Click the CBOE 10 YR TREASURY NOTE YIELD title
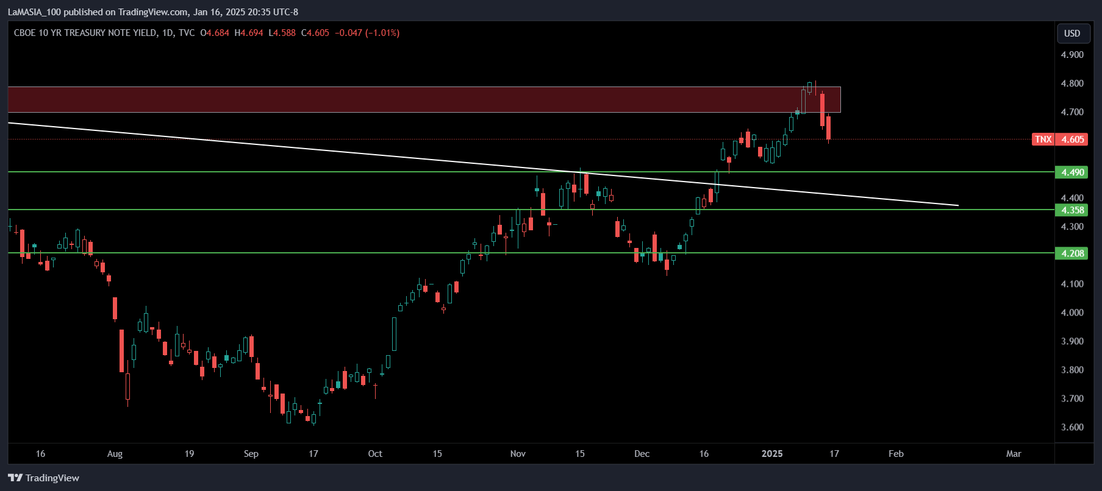 pyautogui.click(x=85, y=33)
